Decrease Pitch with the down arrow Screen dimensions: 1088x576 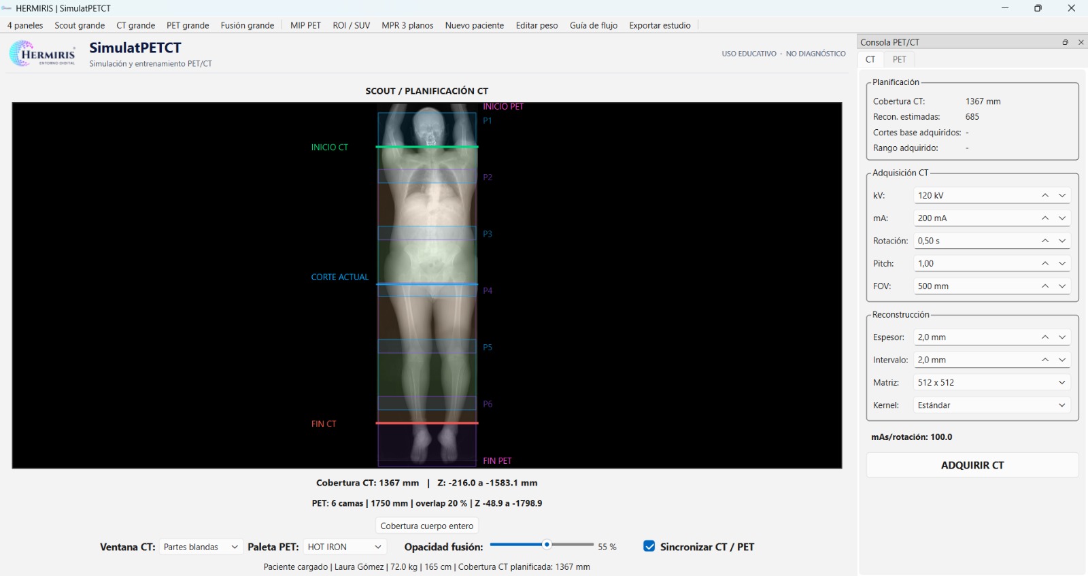[1062, 264]
